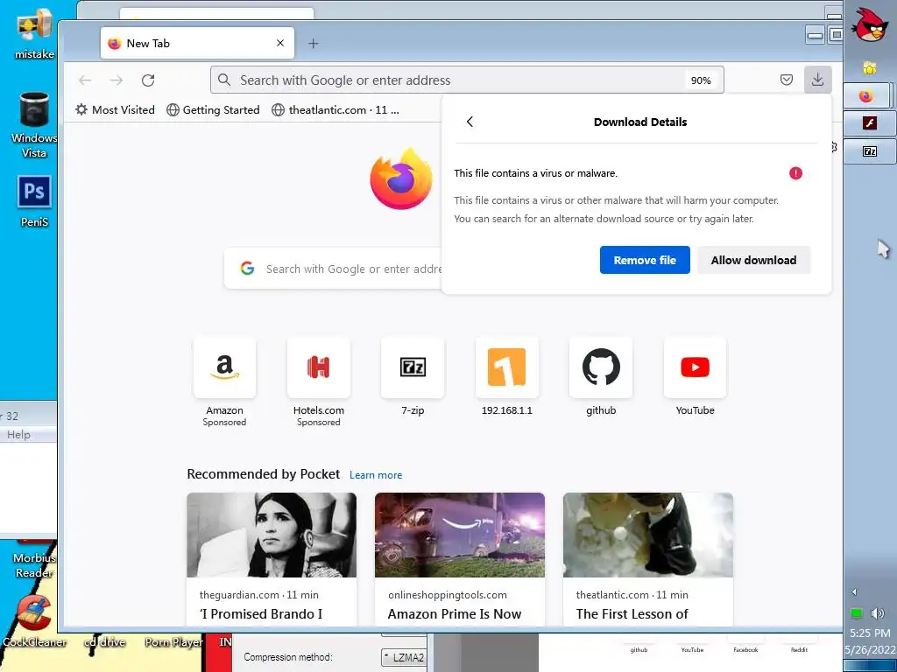Image resolution: width=897 pixels, height=672 pixels.
Task: Click the Angry Birds icon in sidebar
Action: click(x=870, y=24)
